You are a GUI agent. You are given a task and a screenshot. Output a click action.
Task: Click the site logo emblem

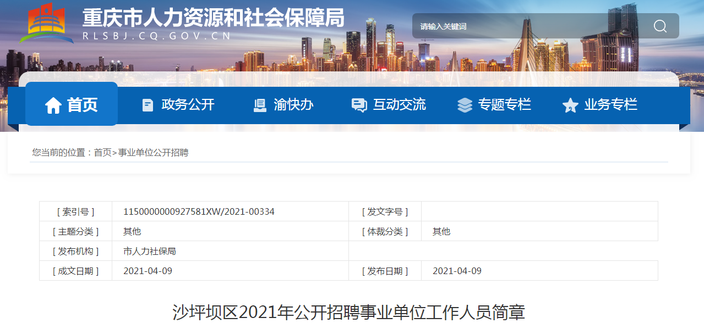coord(47,23)
